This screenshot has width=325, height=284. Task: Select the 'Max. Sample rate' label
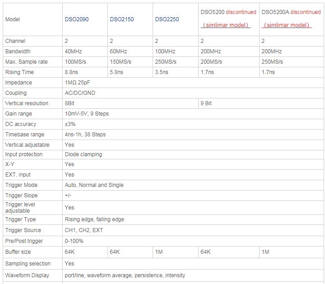point(26,61)
